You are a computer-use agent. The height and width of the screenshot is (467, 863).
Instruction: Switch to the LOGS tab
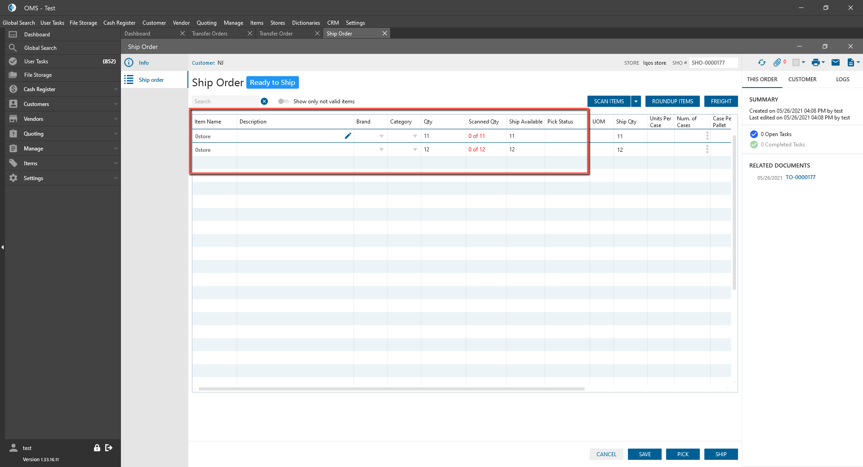click(842, 79)
